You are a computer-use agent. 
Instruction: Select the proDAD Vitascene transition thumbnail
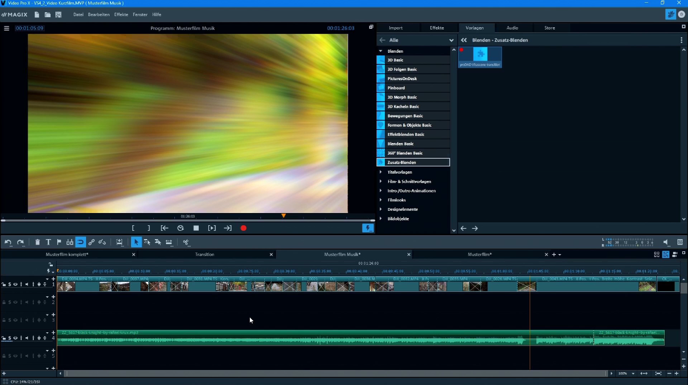[x=480, y=54]
